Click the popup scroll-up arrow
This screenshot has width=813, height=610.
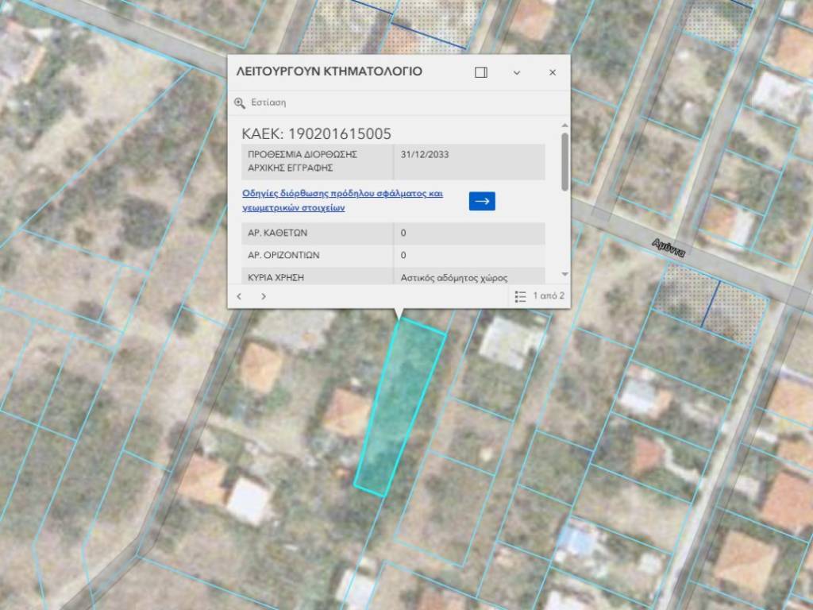pyautogui.click(x=564, y=125)
